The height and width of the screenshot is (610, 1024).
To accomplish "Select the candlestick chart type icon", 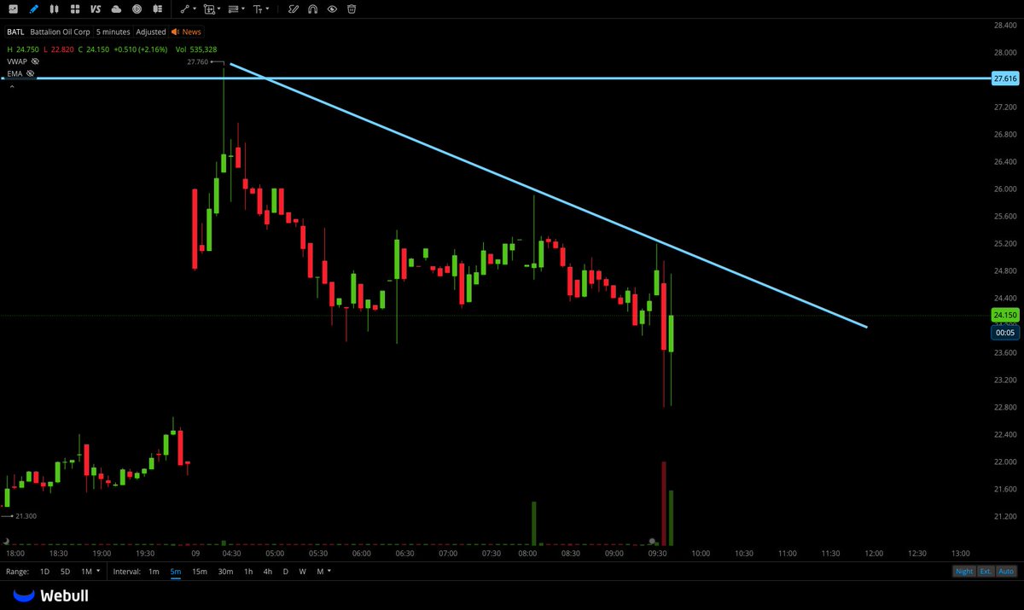I will coord(54,9).
